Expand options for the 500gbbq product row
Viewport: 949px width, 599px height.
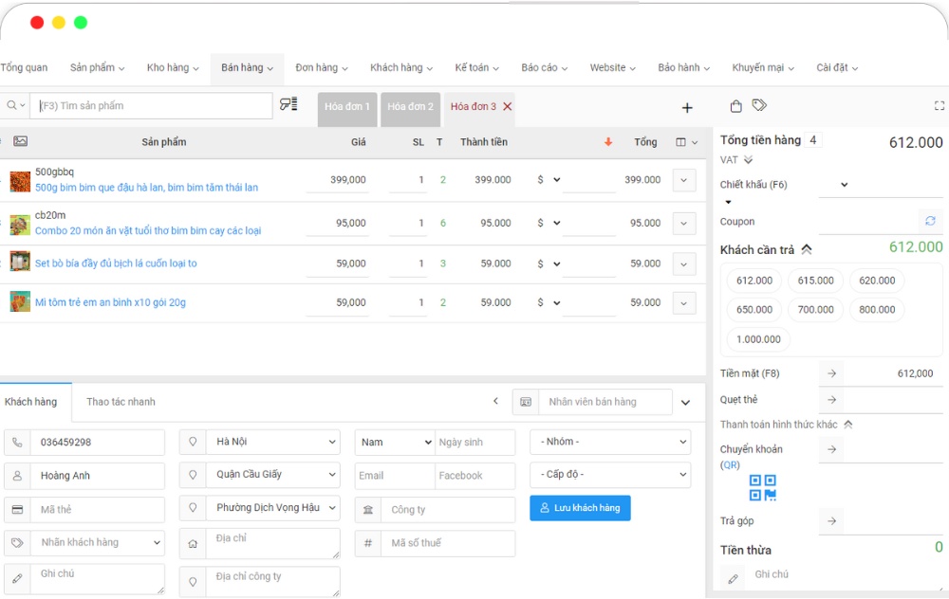coord(684,180)
